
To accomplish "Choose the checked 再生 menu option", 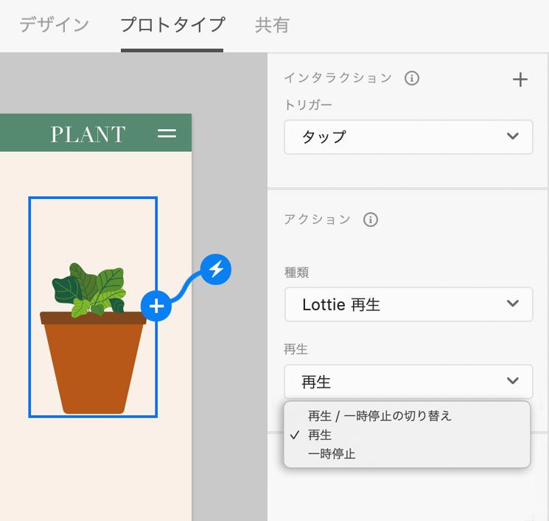I will point(407,436).
